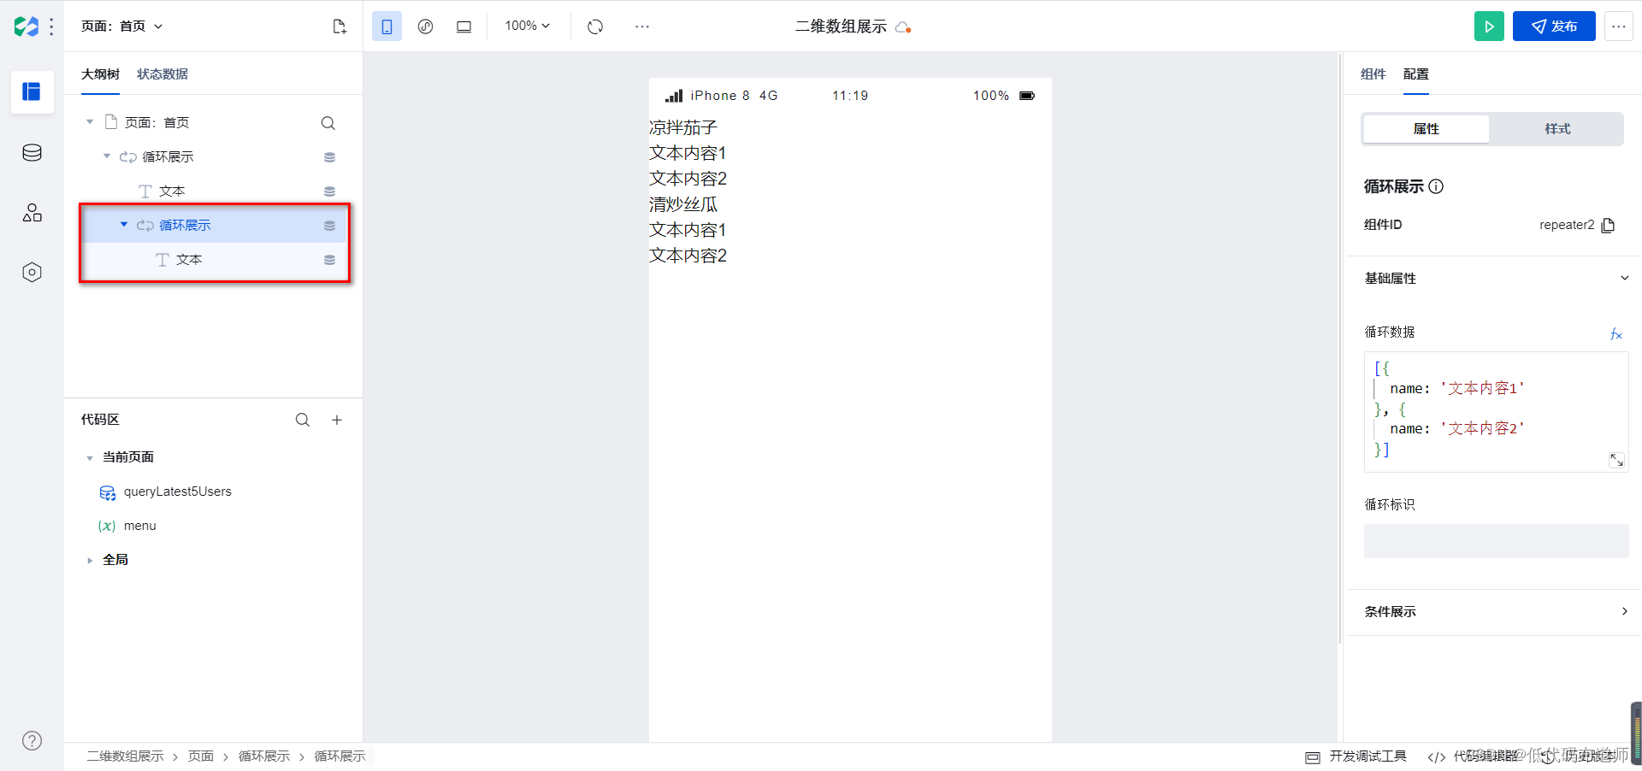The height and width of the screenshot is (771, 1642).
Task: Search the outline tree
Action: click(x=328, y=123)
